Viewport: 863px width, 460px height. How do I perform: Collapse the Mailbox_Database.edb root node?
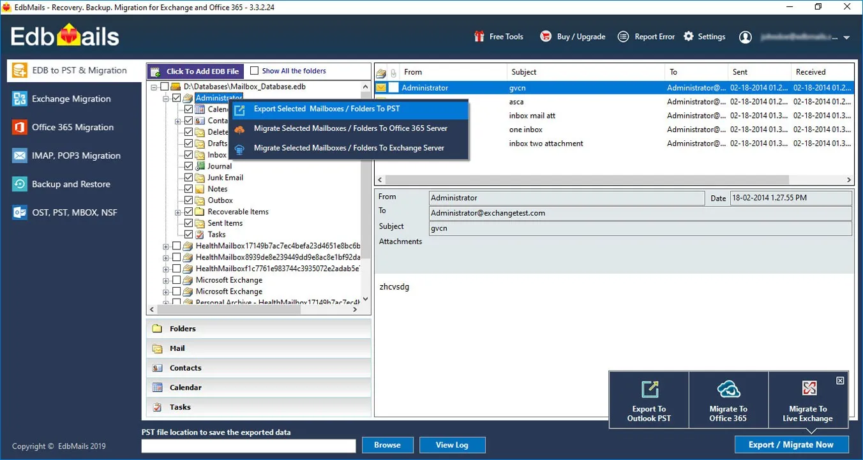pos(154,86)
